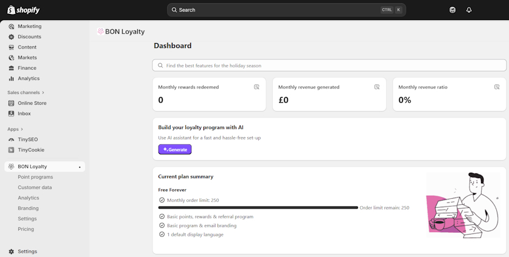Click the Monthly revenue generated card
This screenshot has height=257, width=509.
329,95
